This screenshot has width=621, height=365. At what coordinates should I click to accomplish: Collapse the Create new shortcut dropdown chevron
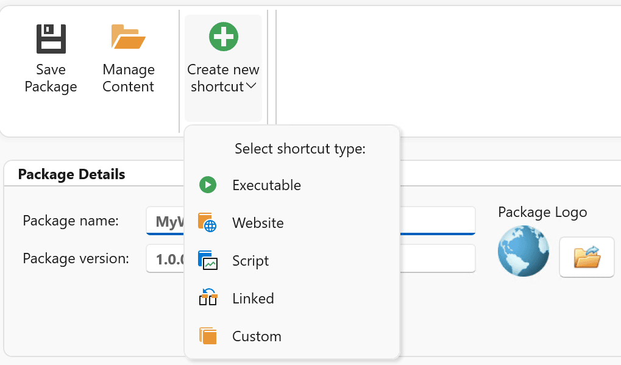tap(250, 87)
